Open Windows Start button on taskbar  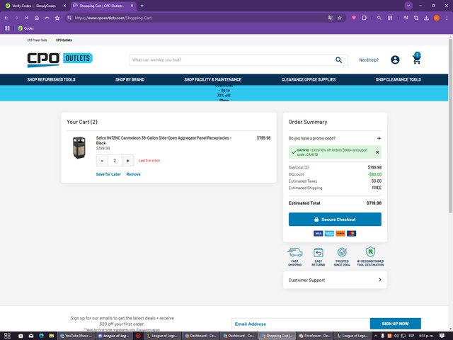[7, 336]
